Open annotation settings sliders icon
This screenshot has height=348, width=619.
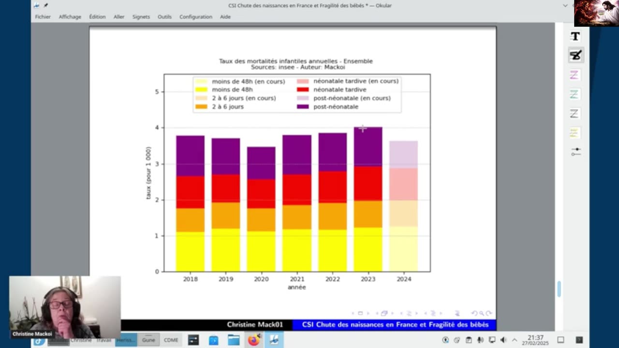575,152
